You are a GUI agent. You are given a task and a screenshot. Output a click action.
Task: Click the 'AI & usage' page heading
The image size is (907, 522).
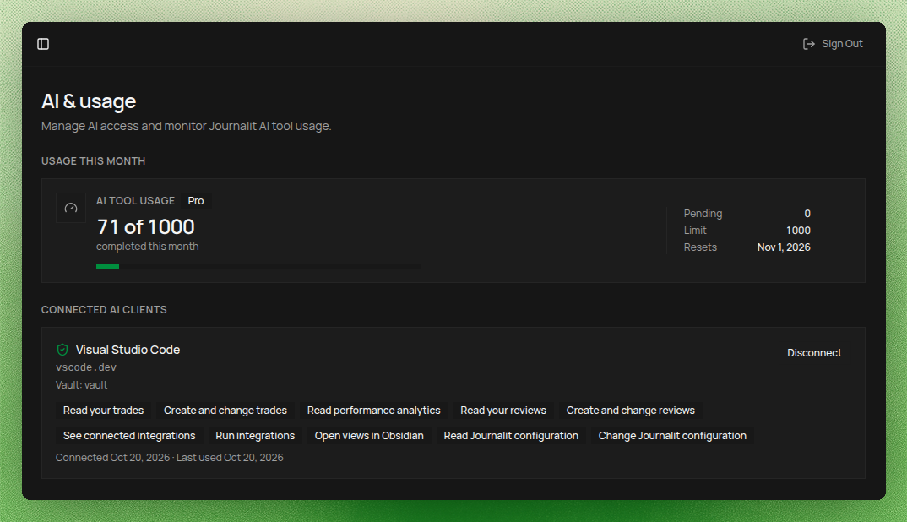pos(89,101)
